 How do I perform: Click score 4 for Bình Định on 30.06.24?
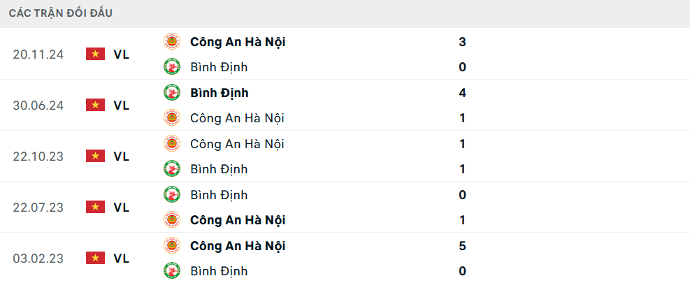pyautogui.click(x=462, y=93)
